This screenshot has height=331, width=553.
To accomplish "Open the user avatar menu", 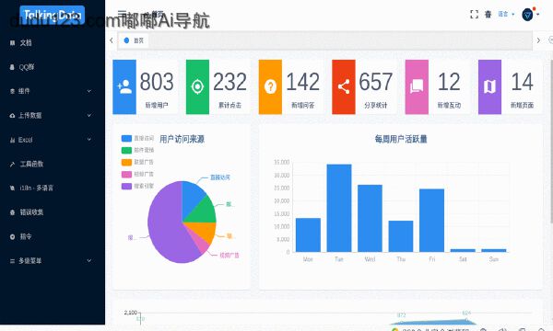I will [x=528, y=15].
